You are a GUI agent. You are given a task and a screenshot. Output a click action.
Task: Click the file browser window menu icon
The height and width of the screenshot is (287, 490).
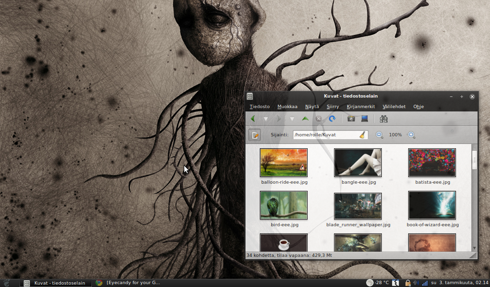click(250, 96)
